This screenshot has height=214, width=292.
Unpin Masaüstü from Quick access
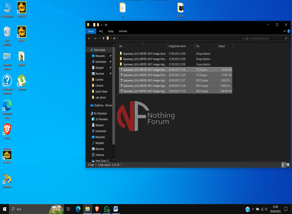coord(110,56)
